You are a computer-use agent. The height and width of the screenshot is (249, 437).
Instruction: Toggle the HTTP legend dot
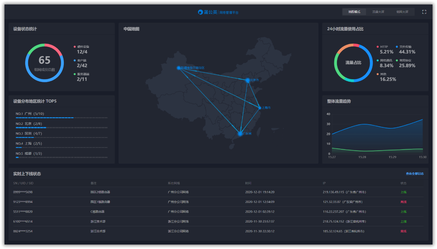click(x=378, y=47)
